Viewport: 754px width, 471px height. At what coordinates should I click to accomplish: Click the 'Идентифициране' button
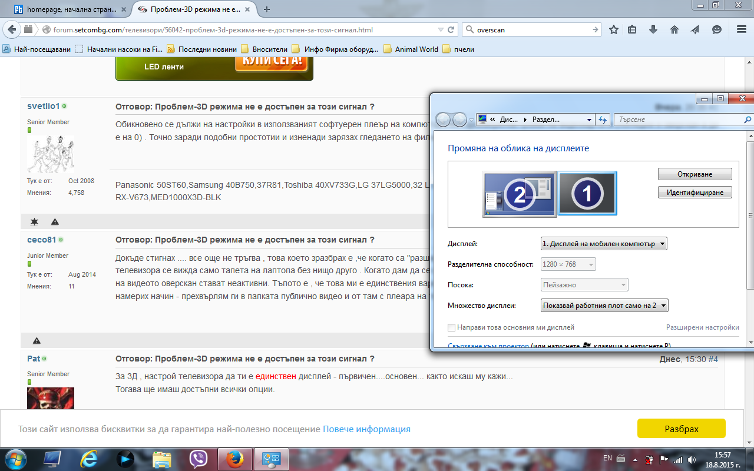point(695,193)
